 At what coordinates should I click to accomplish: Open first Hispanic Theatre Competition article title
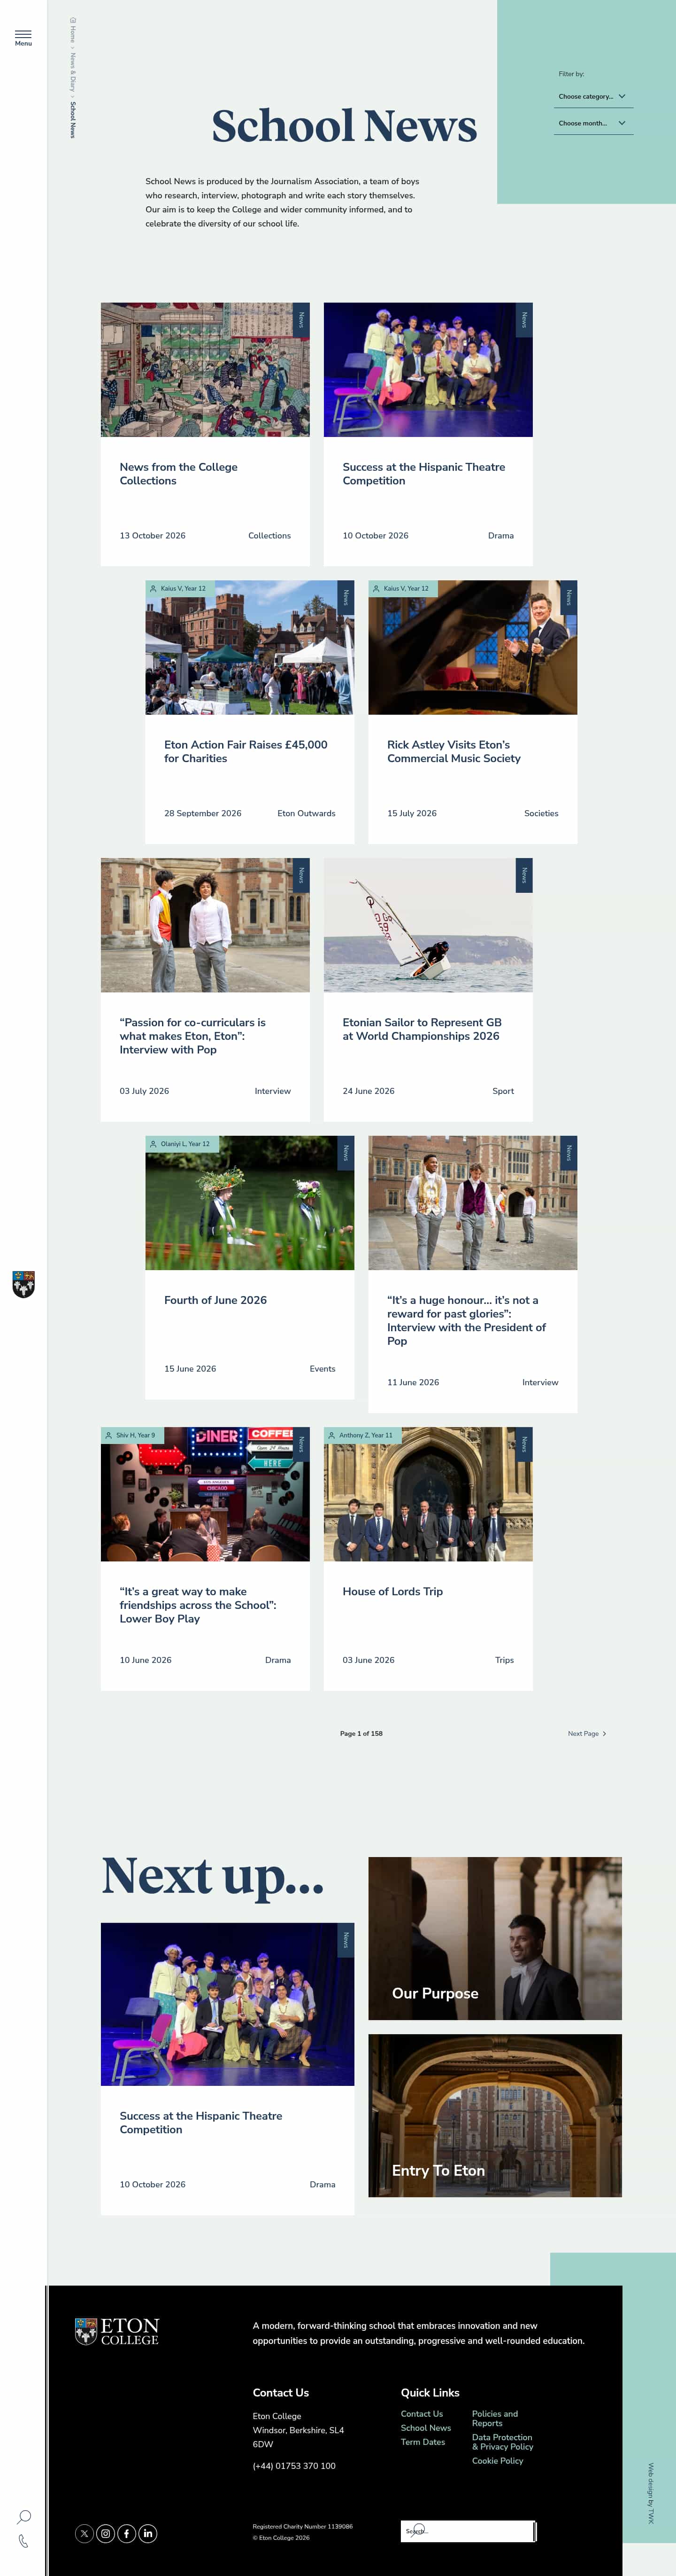click(x=423, y=474)
